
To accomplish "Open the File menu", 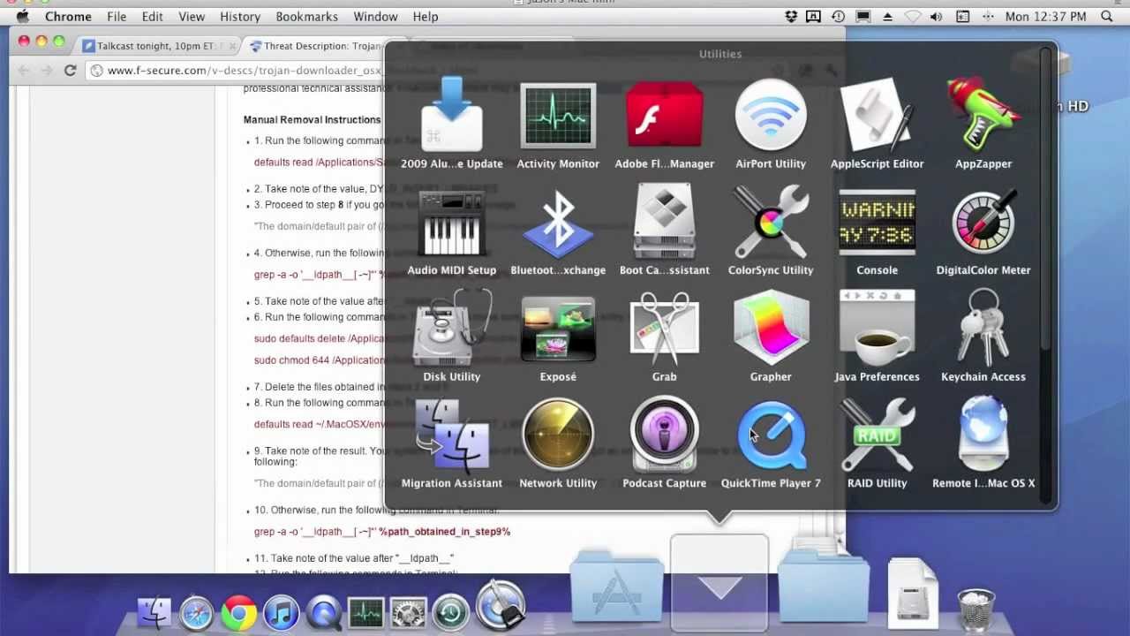I will 117,17.
